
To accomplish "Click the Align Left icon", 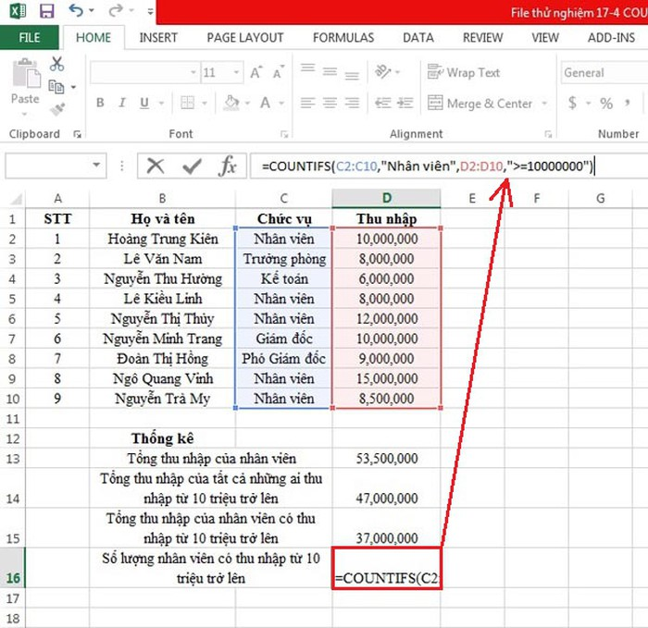I will (x=308, y=103).
